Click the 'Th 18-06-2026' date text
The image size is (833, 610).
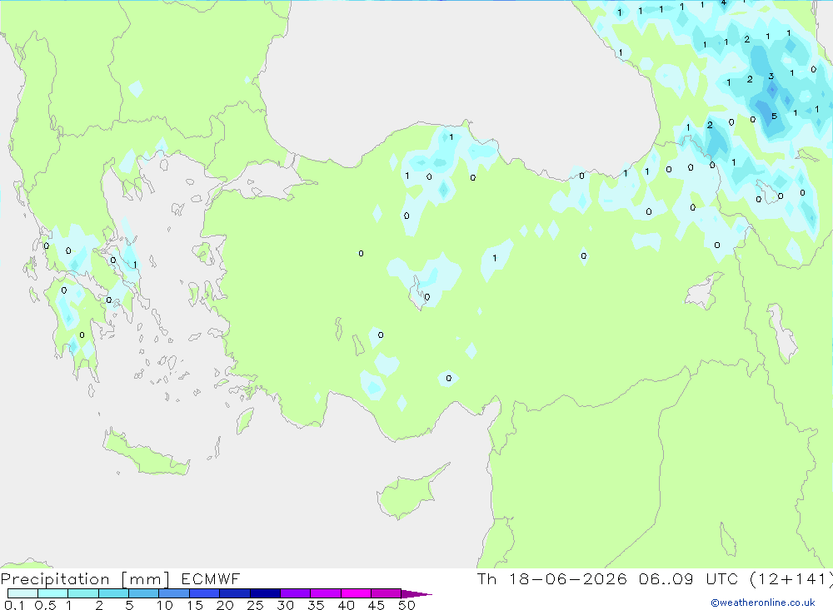coord(551,579)
